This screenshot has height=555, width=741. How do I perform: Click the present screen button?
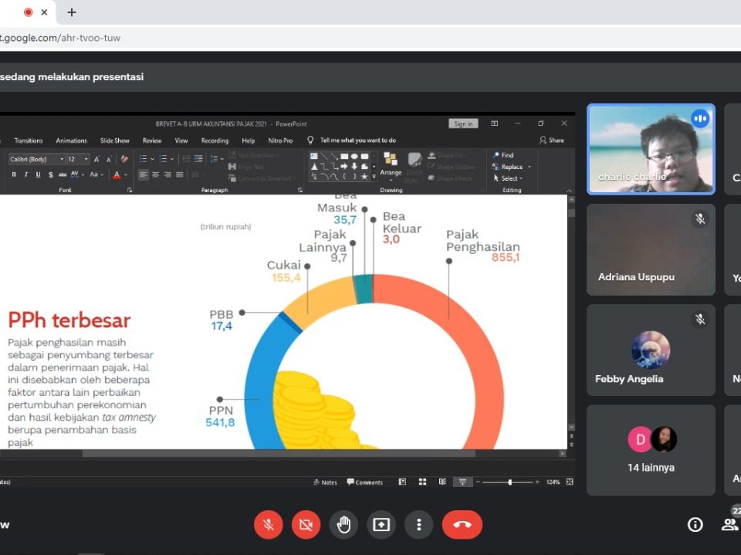coord(381,525)
